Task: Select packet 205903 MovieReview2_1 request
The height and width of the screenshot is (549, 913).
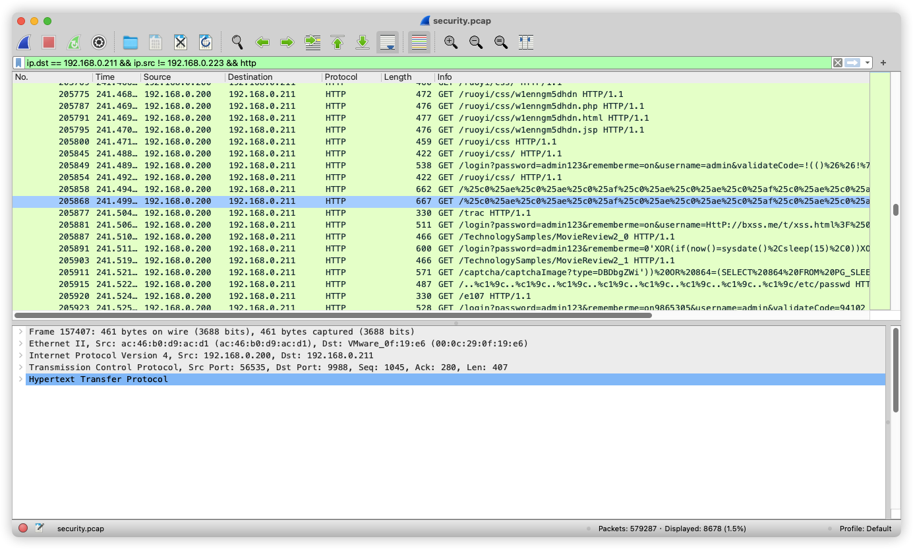Action: click(x=441, y=261)
